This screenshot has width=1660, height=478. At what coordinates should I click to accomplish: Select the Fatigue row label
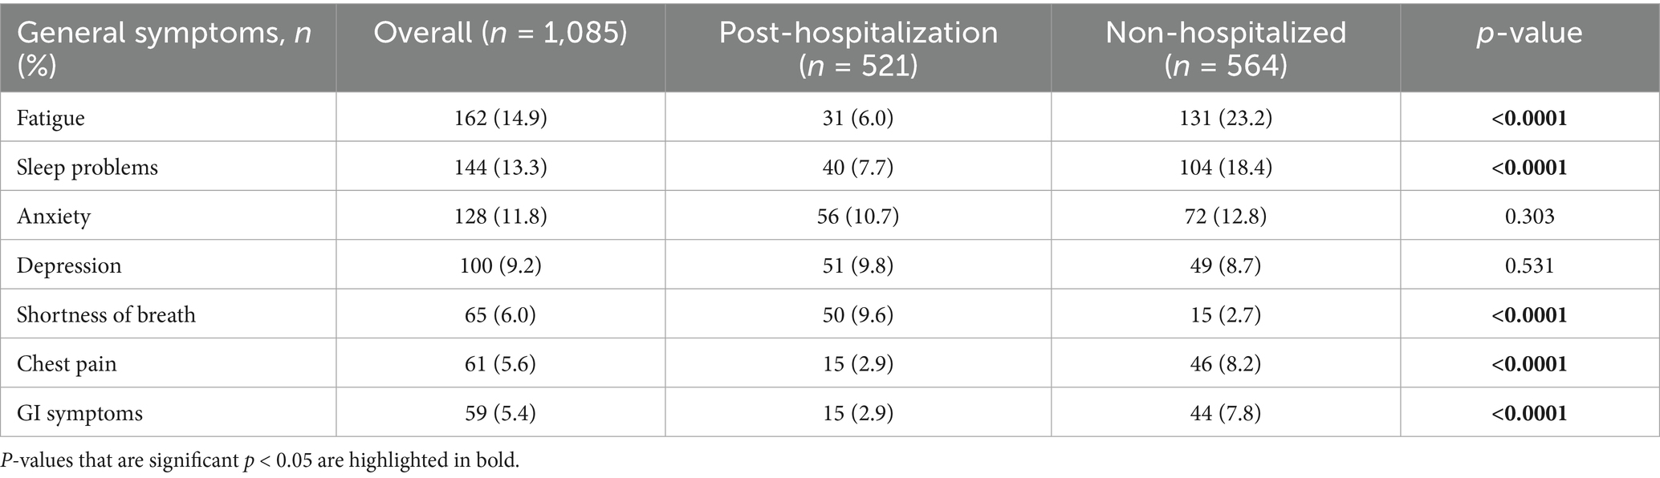(x=51, y=118)
